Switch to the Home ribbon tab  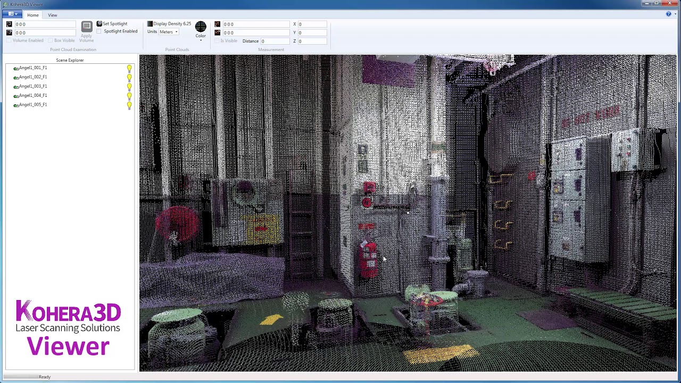click(32, 15)
